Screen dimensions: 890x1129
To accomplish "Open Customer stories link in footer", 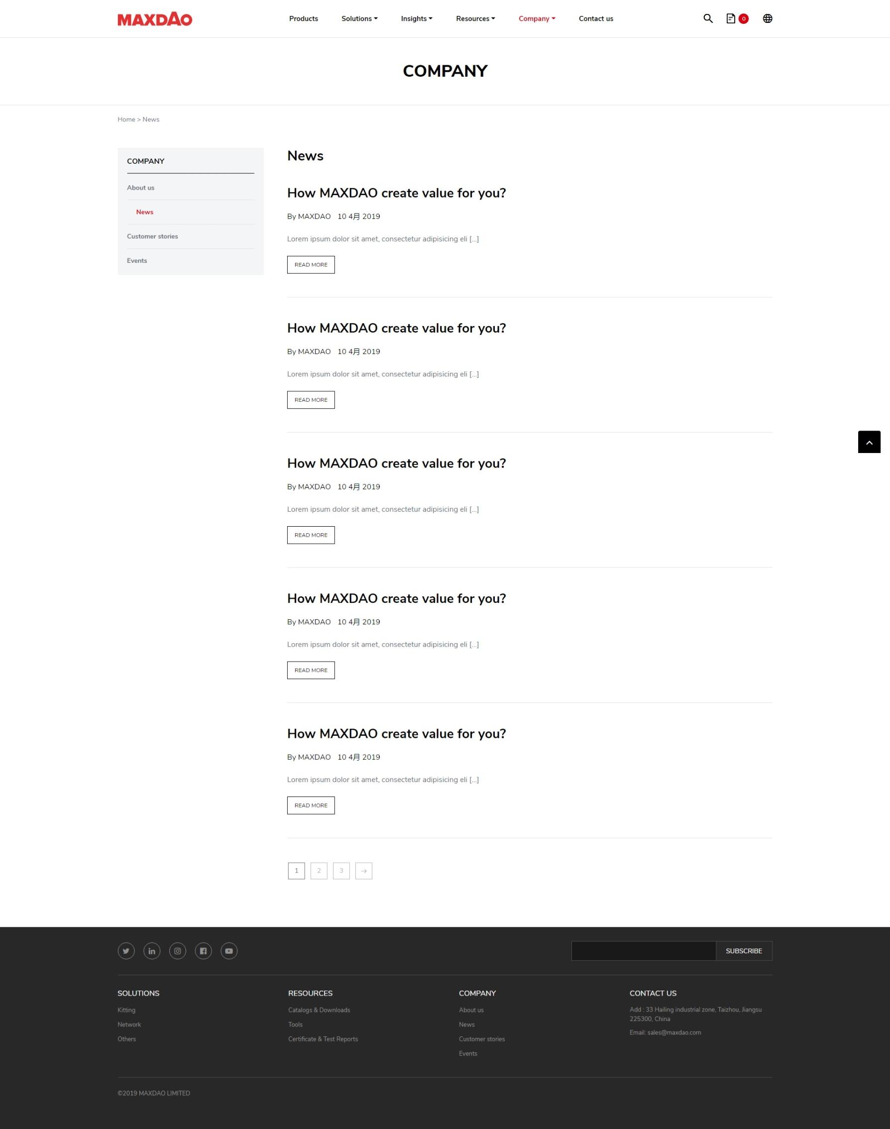I will click(x=482, y=1039).
